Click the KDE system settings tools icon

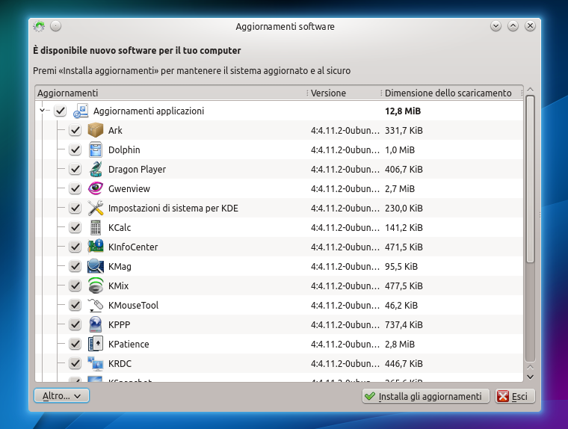pos(96,208)
